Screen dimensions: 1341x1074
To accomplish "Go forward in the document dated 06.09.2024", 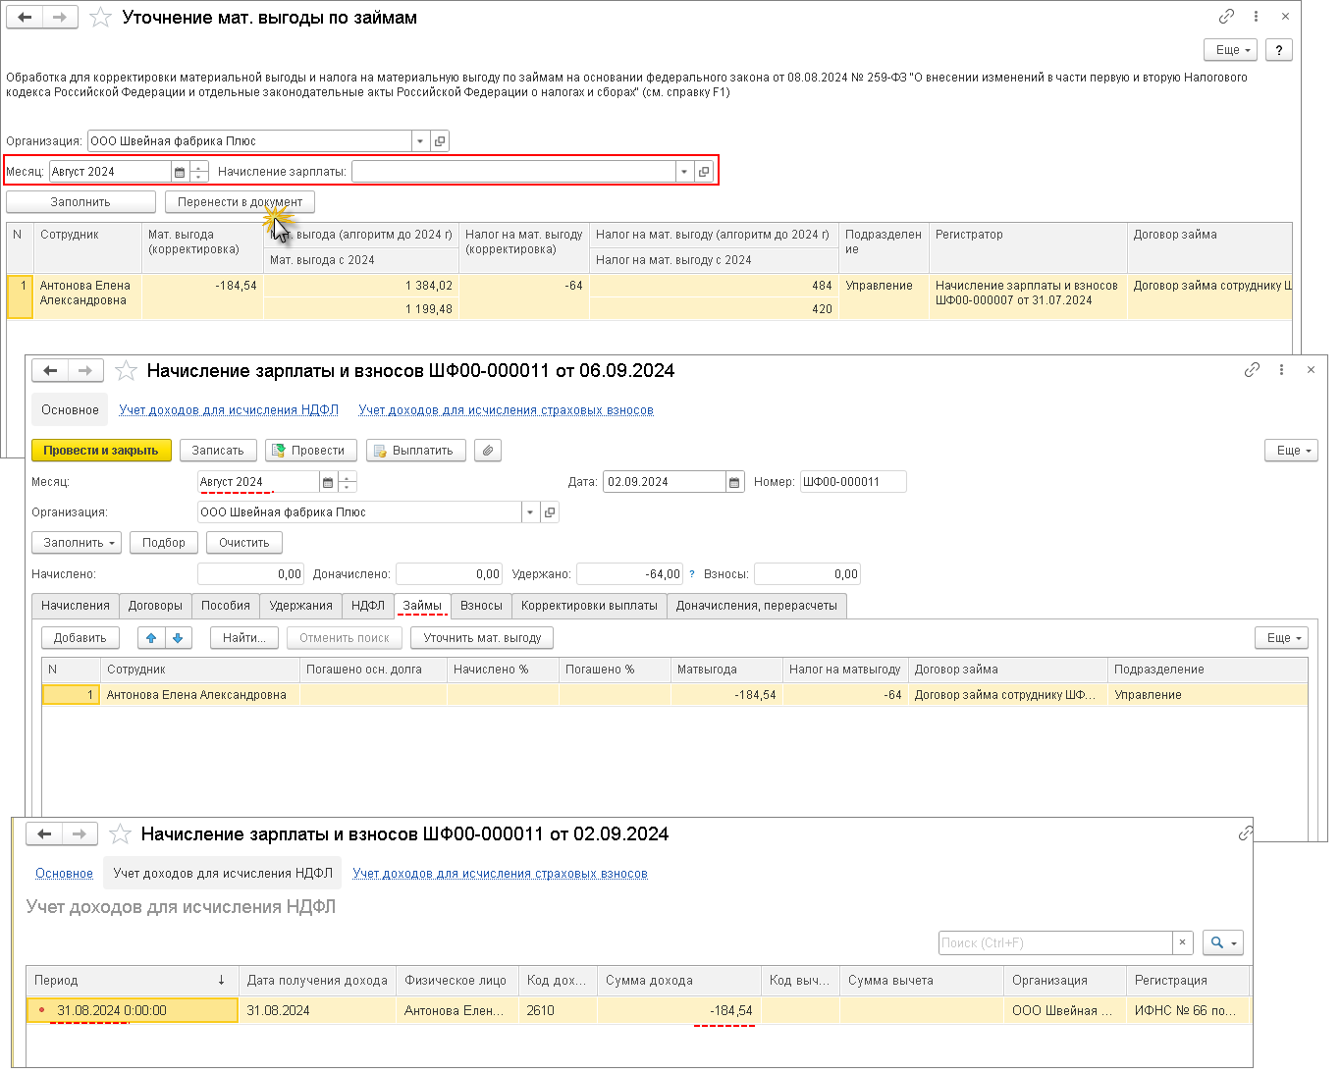I will pyautogui.click(x=85, y=371).
